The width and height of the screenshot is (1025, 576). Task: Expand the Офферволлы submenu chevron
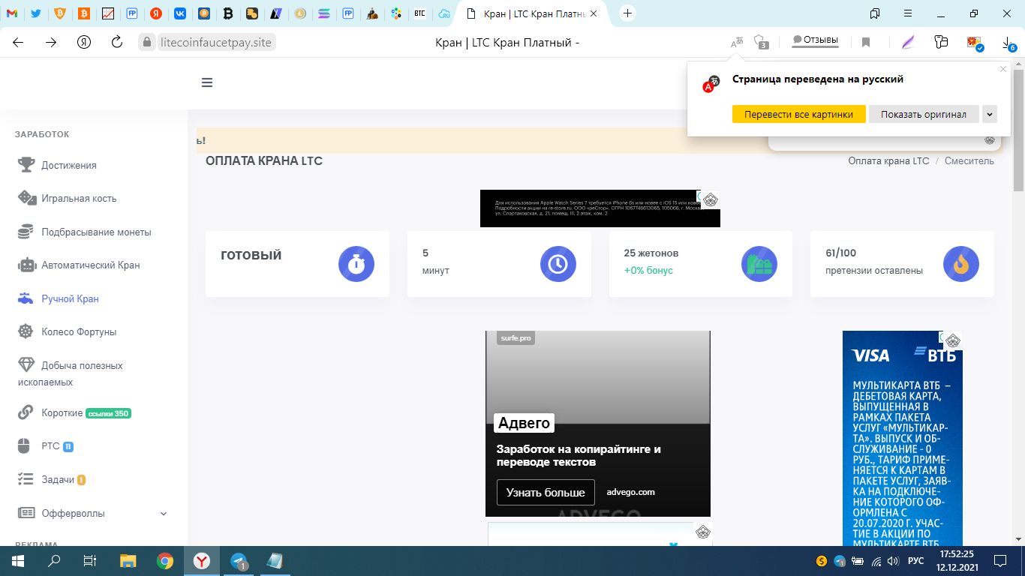point(164,514)
